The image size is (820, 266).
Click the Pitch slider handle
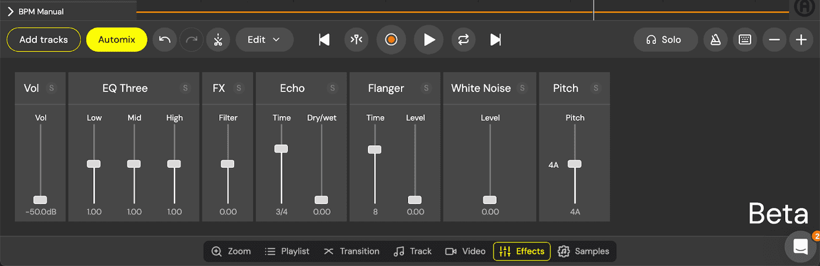coord(575,164)
